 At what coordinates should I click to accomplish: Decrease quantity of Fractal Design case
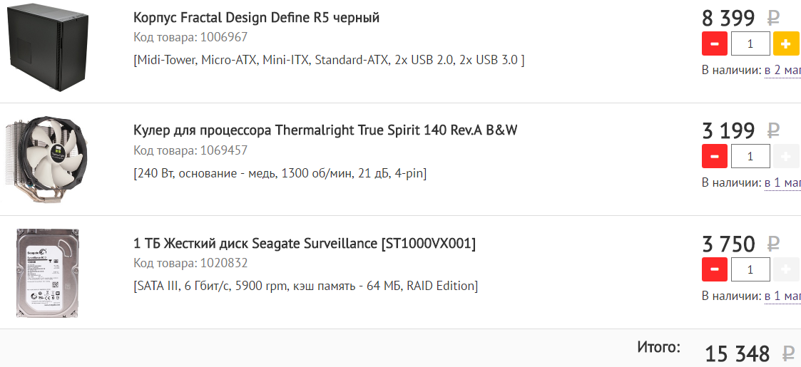(x=715, y=43)
